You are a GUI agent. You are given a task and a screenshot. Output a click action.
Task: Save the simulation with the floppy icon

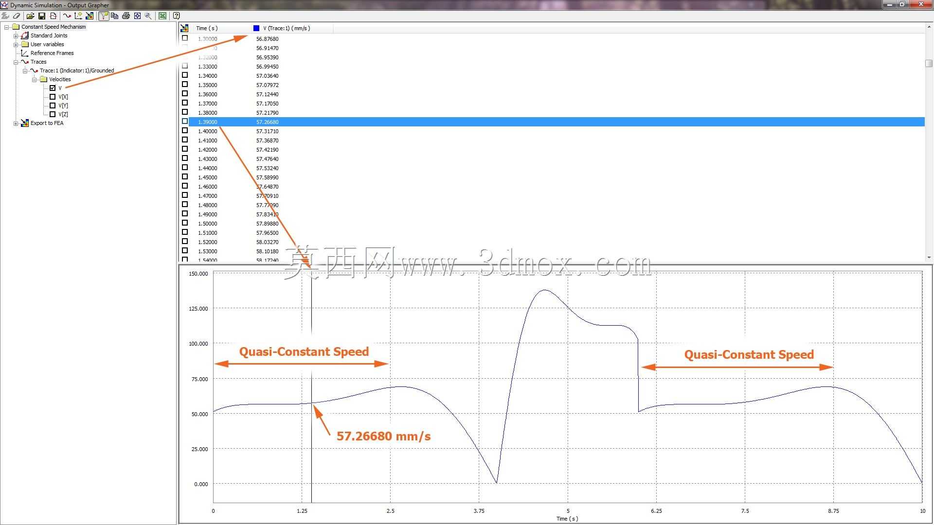tap(42, 16)
